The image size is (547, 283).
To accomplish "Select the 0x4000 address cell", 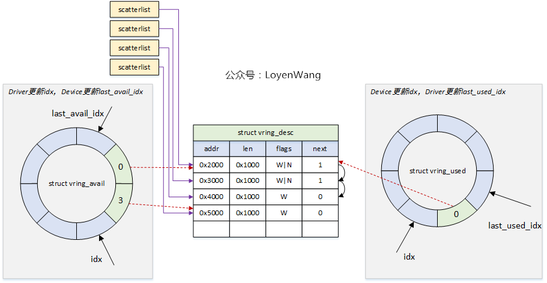I will click(x=211, y=197).
